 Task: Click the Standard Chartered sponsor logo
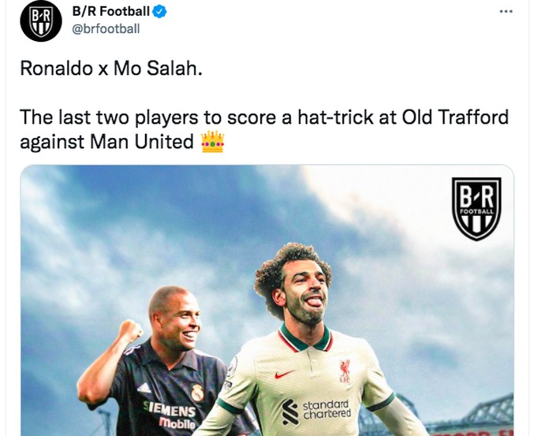tap(316, 410)
